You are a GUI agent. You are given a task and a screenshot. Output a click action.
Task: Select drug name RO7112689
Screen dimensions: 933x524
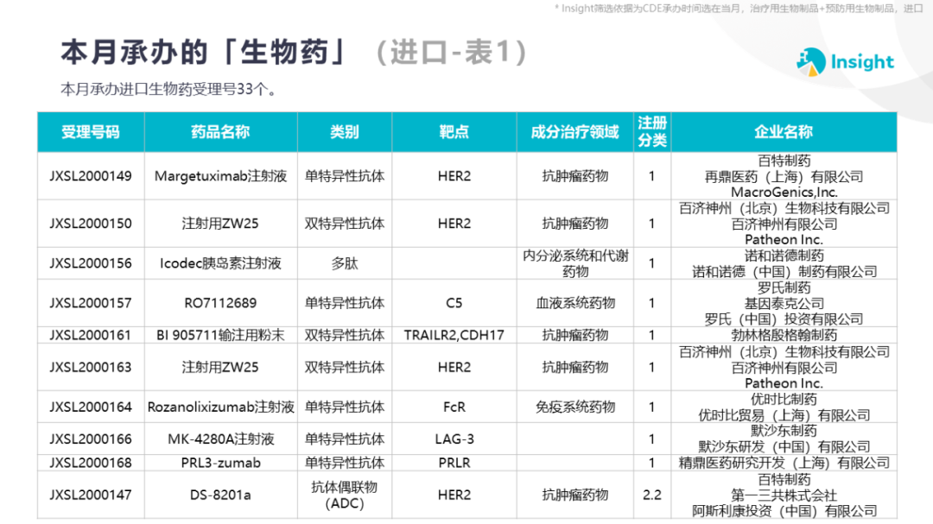(220, 303)
